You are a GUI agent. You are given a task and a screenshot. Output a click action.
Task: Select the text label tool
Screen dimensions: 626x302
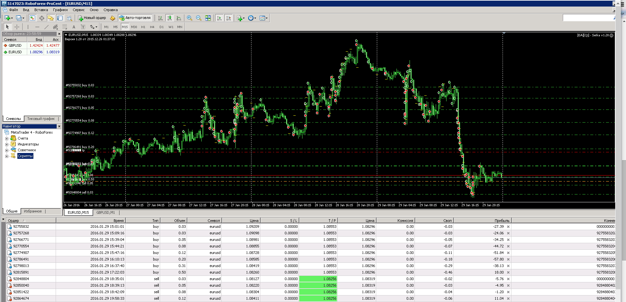83,27
